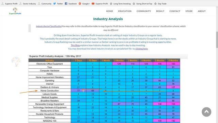Select the NASDAQ 100 row label
This screenshot has height=123, width=218.
click(x=50, y=121)
